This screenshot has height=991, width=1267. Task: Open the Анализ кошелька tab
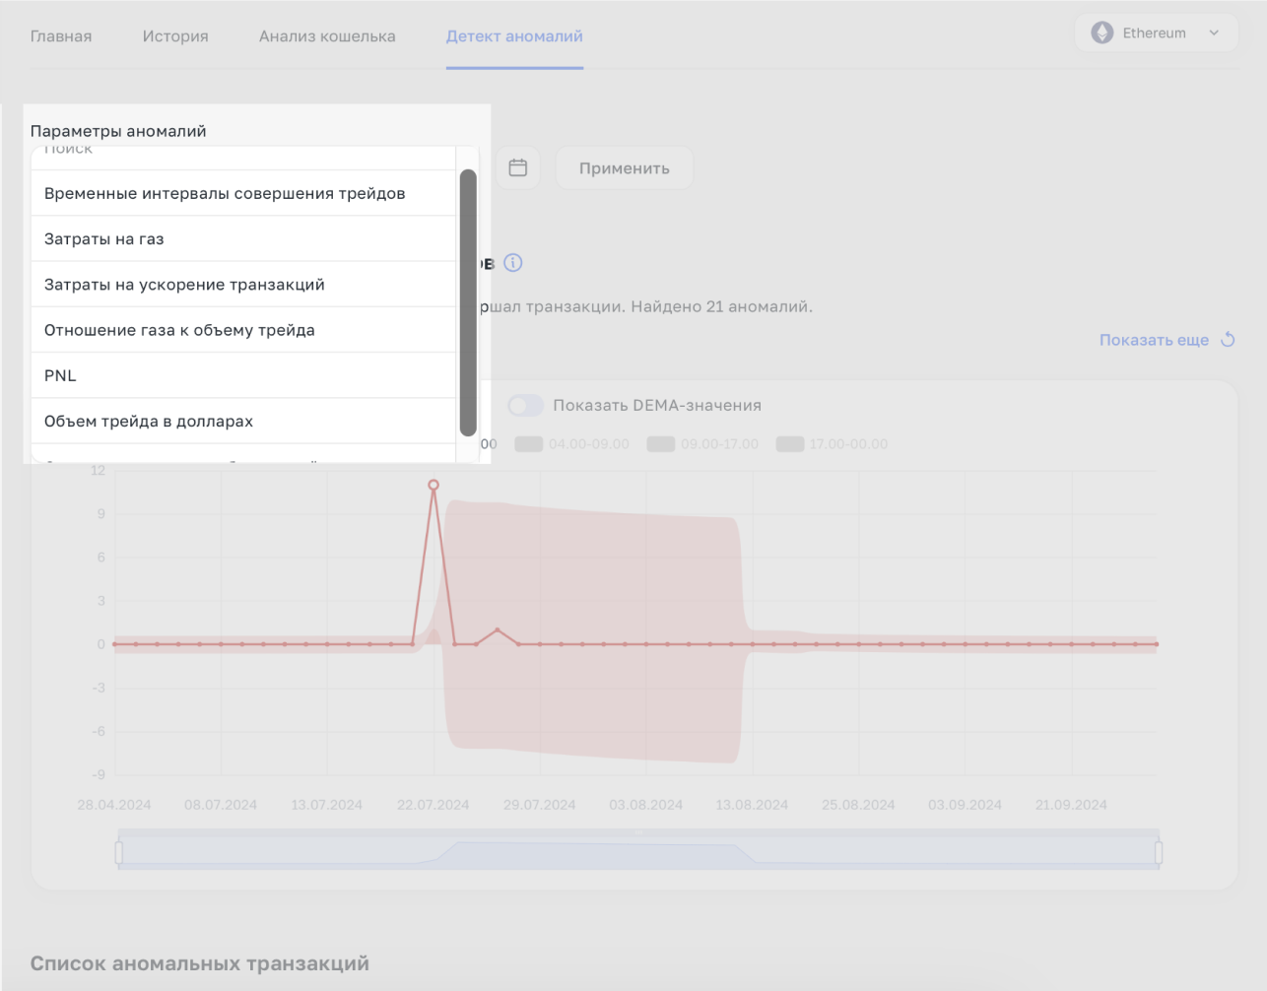[x=327, y=36]
